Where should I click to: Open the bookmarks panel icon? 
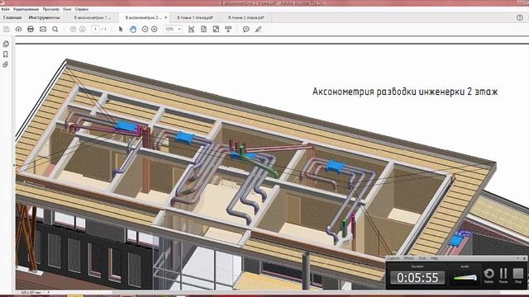(x=6, y=54)
